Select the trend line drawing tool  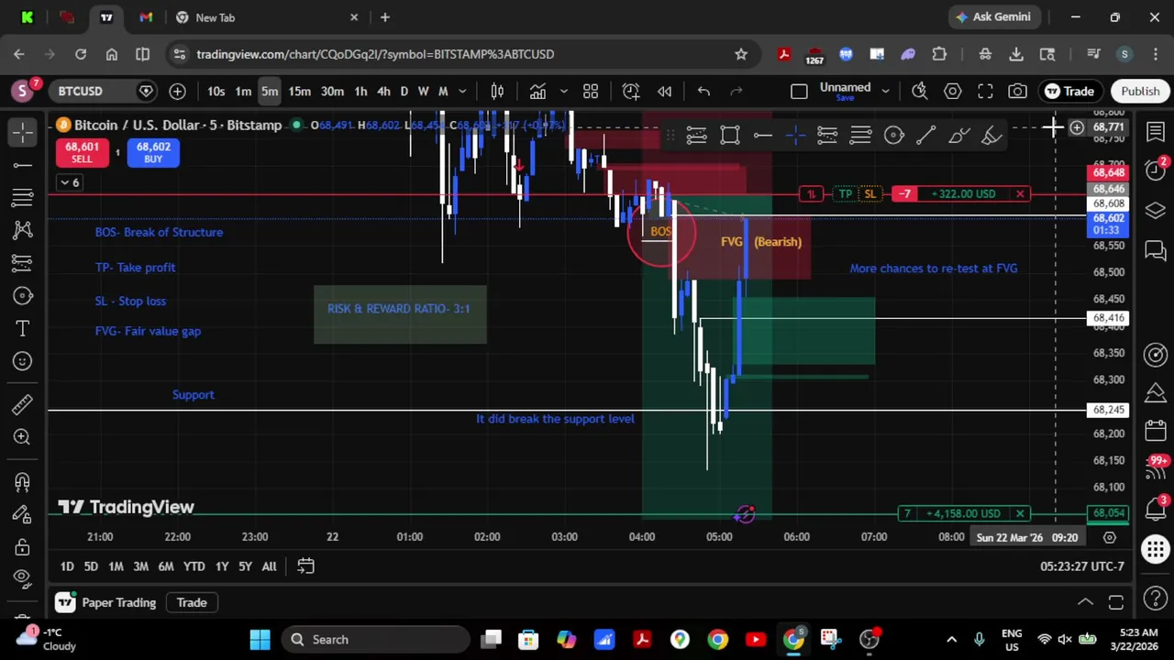[x=23, y=165]
